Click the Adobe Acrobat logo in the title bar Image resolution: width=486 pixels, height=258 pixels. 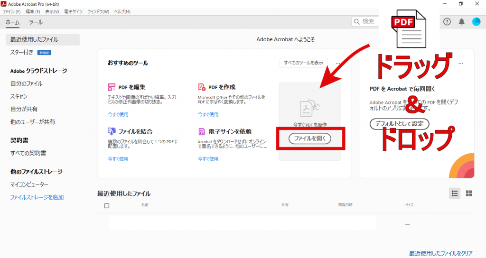[x=4, y=4]
